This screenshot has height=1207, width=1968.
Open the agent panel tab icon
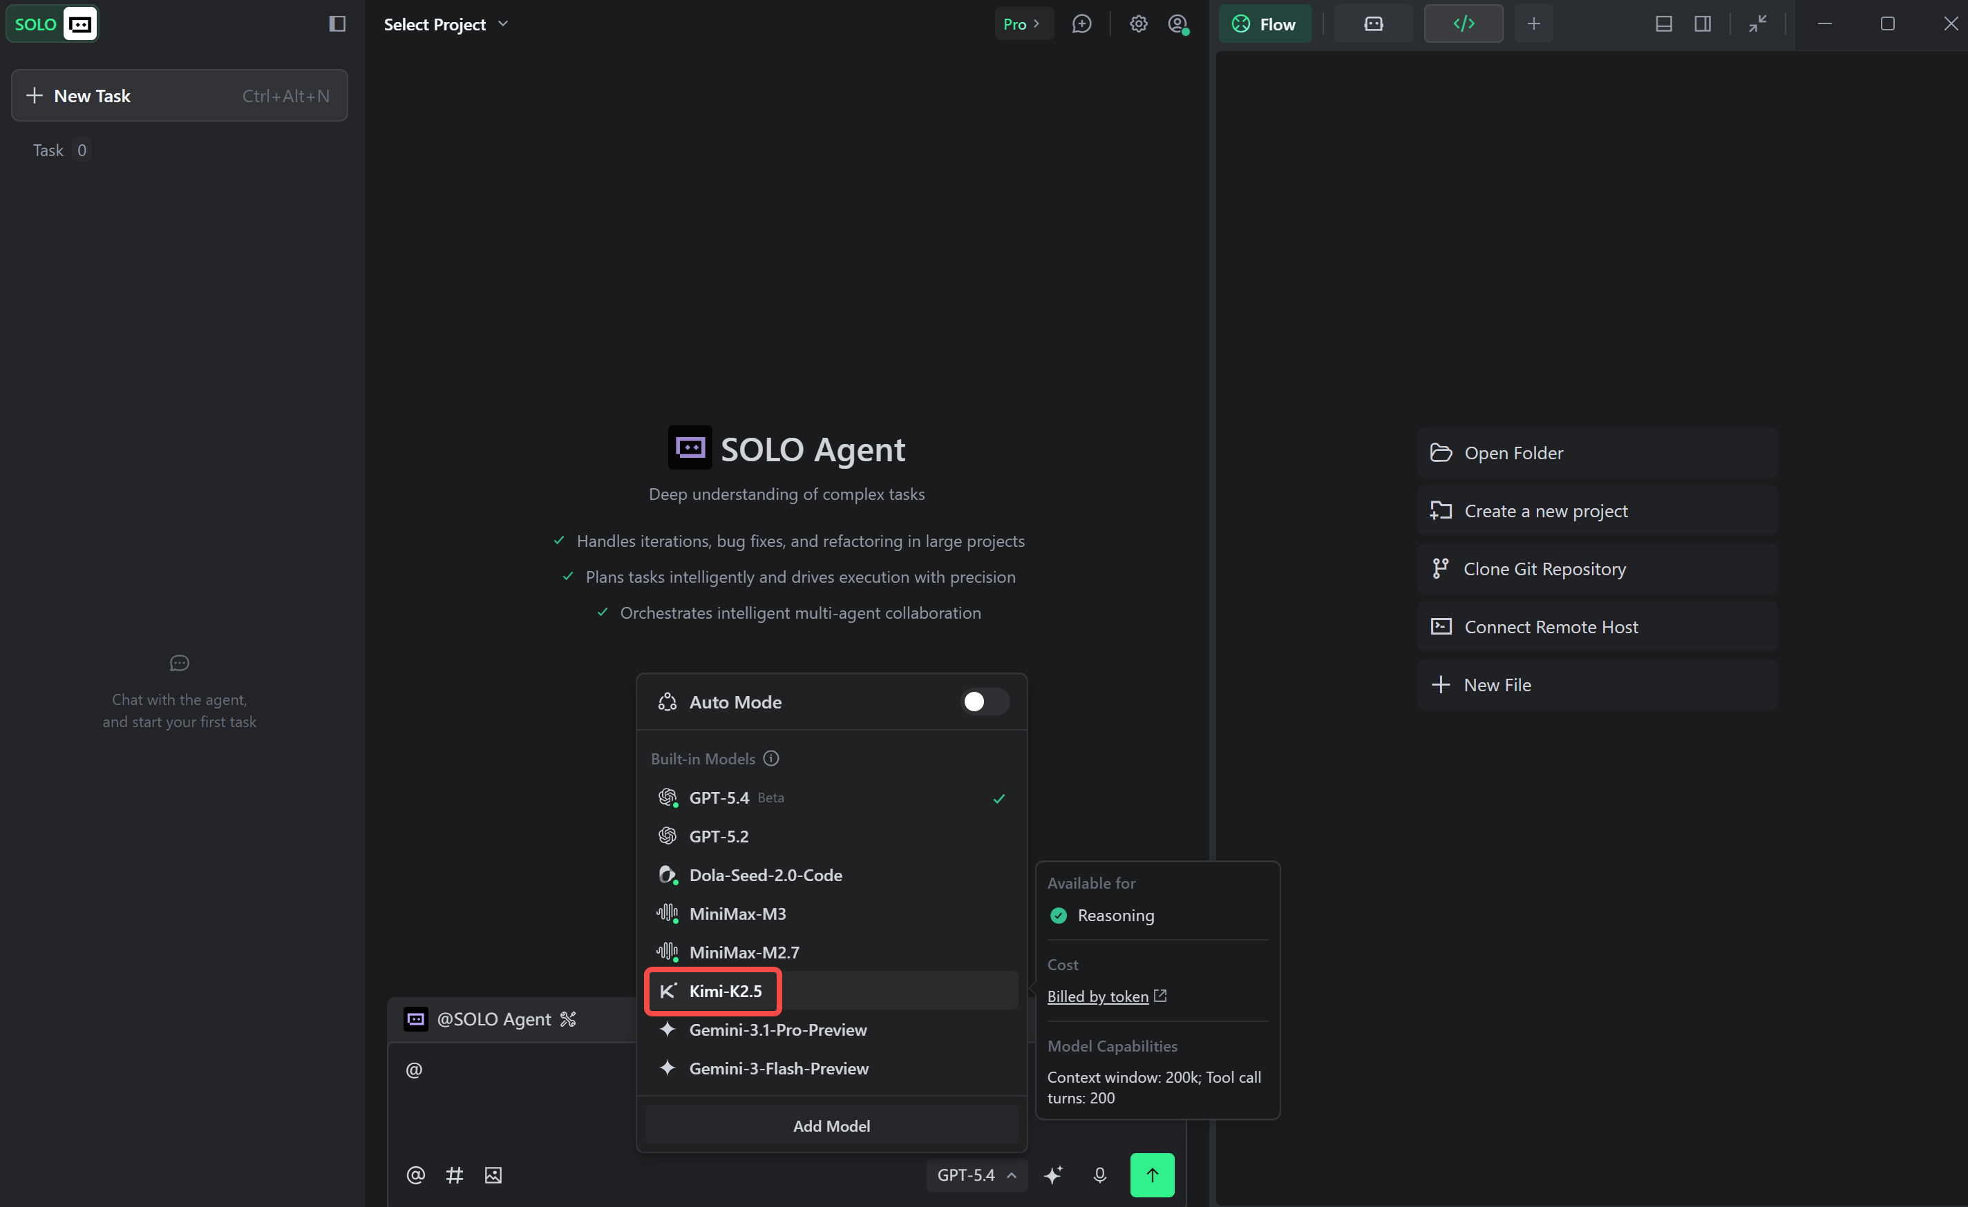[x=1373, y=24]
